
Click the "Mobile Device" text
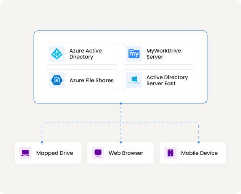(x=199, y=153)
